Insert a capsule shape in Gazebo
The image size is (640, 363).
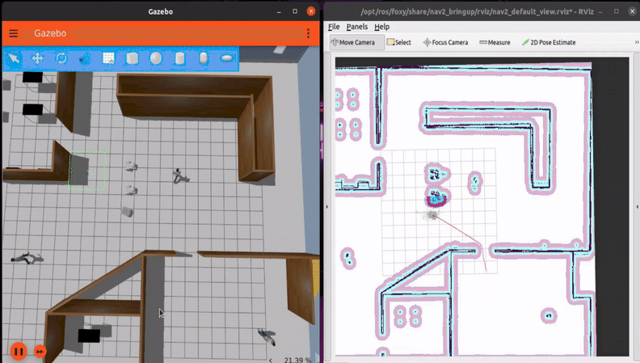[x=204, y=58]
